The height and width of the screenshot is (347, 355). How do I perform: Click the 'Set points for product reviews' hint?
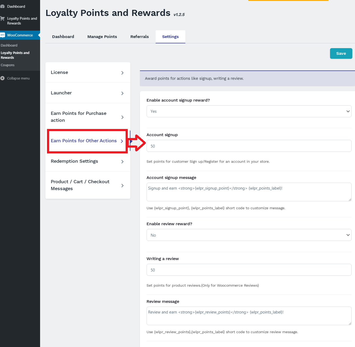pos(203,285)
